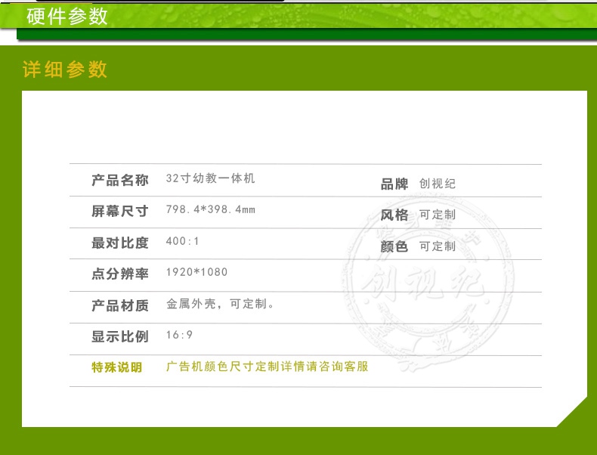Viewport: 597px width, 455px height.
Task: Click the 产品名称 label
Action: (119, 180)
